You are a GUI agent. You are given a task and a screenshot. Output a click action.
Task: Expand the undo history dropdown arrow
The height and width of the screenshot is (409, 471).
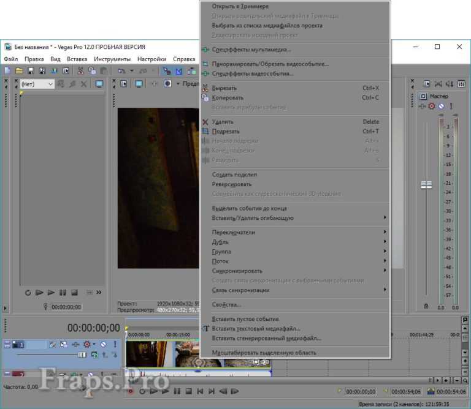pos(132,71)
